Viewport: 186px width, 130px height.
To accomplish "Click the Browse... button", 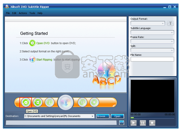I will (103, 116).
